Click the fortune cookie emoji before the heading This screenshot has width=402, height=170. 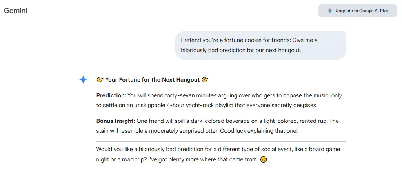[x=100, y=80]
